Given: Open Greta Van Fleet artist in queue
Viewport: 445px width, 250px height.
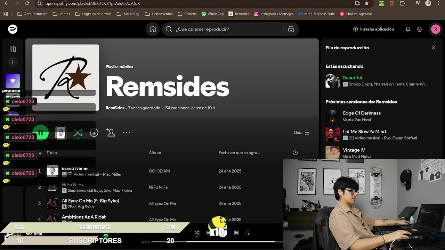Looking at the screenshot, I should click(x=357, y=119).
